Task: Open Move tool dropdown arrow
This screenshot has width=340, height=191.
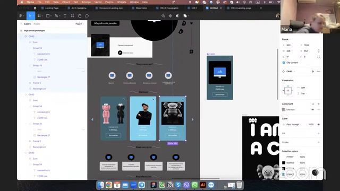Action: [x=33, y=16]
